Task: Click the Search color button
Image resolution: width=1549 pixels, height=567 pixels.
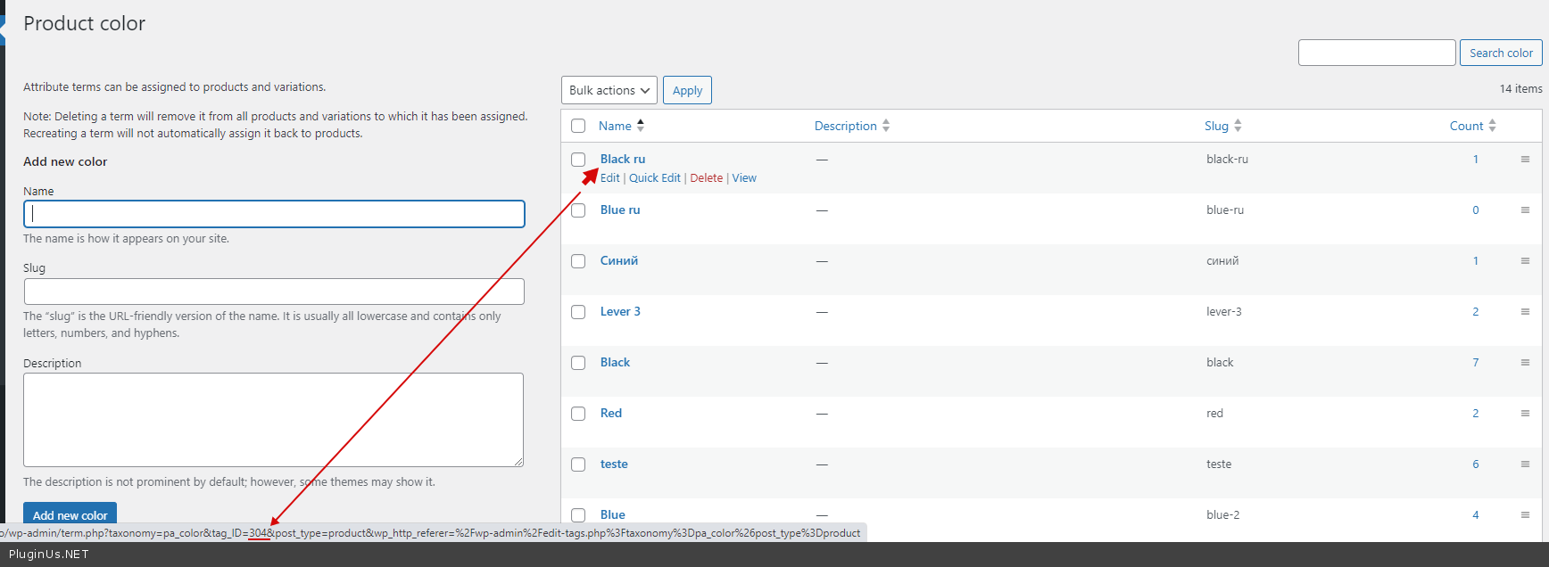Action: pos(1500,53)
